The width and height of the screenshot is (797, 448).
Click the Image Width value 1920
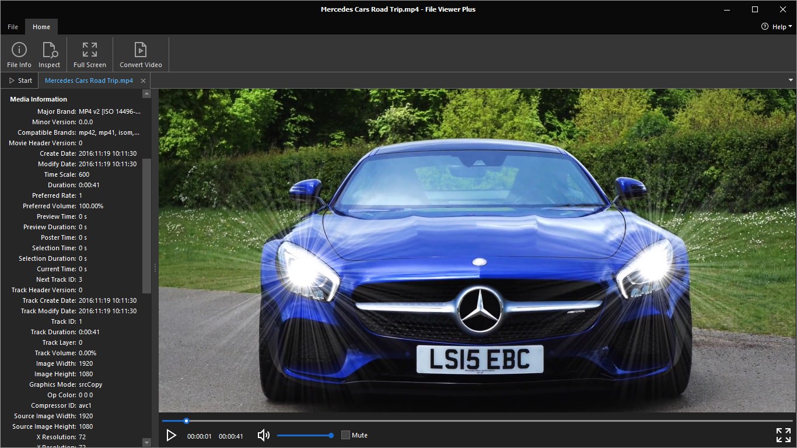coord(86,363)
